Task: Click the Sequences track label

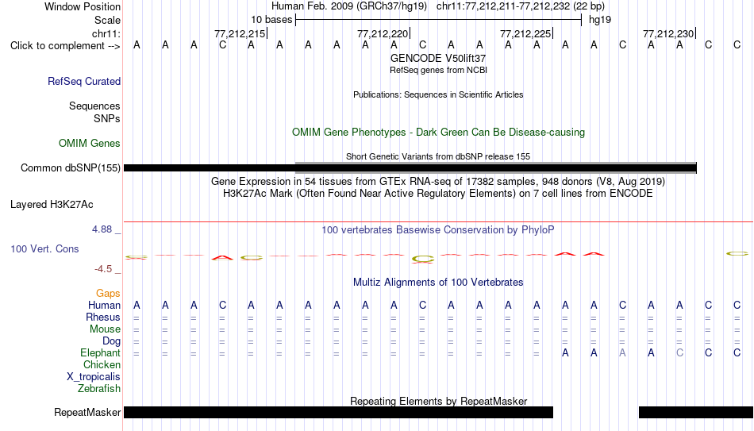Action: (x=94, y=106)
